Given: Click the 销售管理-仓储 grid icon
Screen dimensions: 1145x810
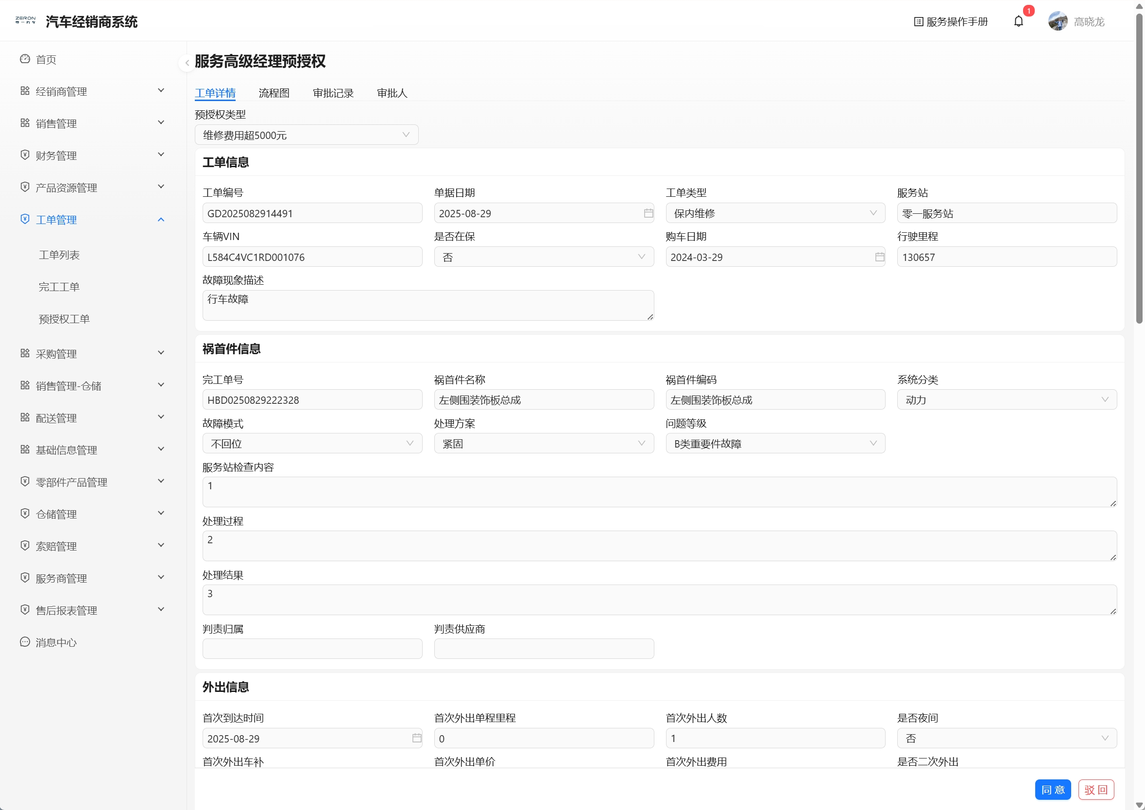Looking at the screenshot, I should 25,385.
